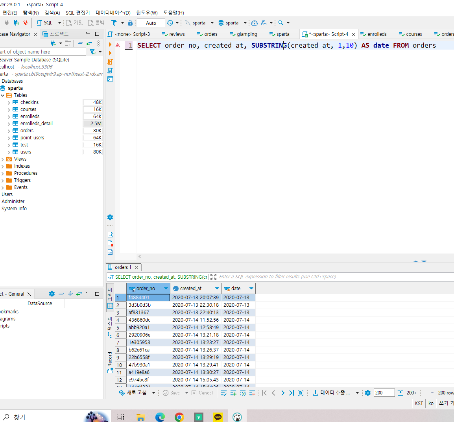
Task: Open the project panel settings gear
Action: pyautogui.click(x=52, y=294)
